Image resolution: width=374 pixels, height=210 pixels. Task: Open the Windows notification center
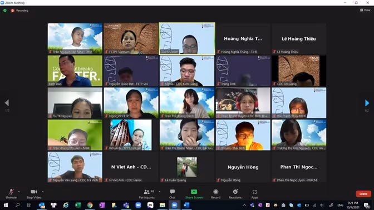[x=367, y=205]
